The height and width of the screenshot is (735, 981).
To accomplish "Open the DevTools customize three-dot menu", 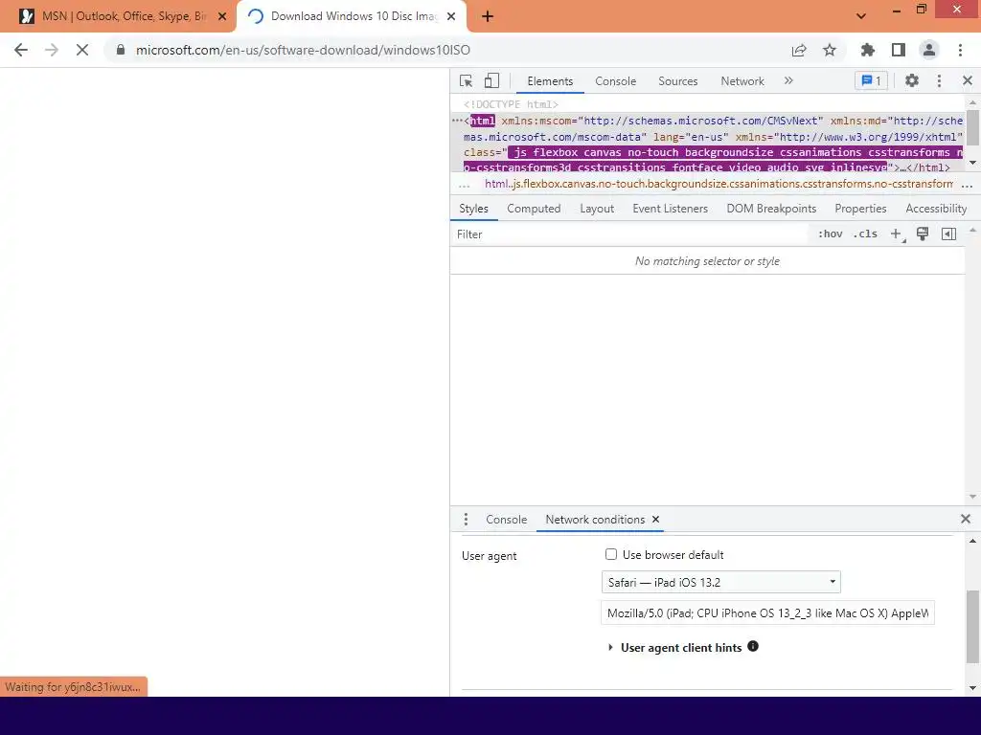I will (x=939, y=80).
